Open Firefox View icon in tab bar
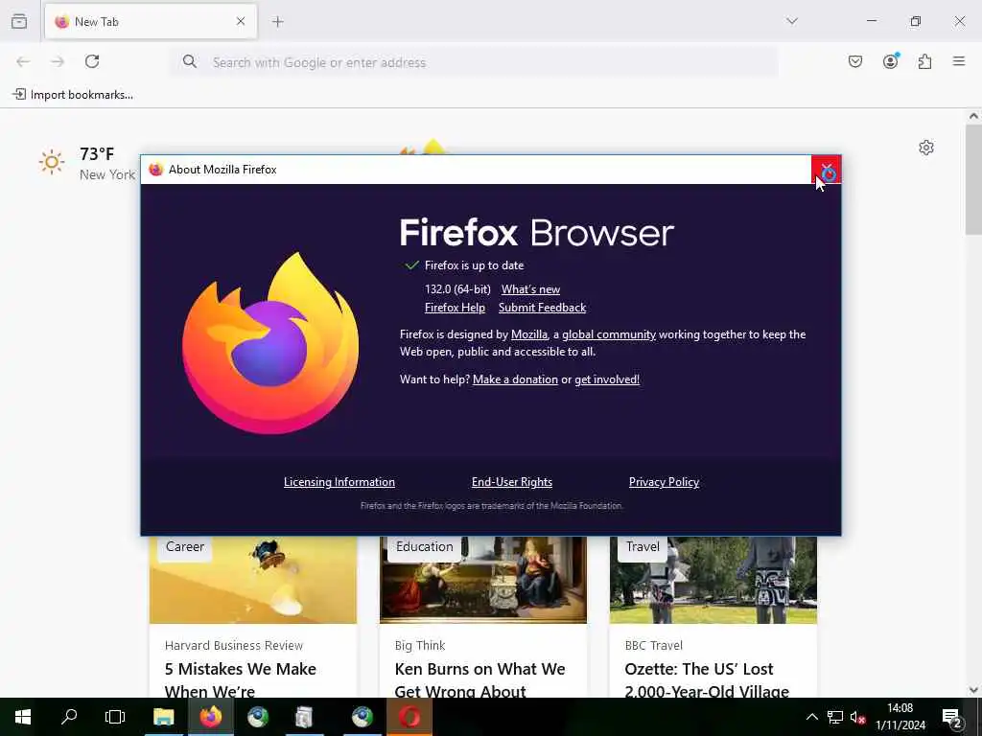 coord(19,21)
